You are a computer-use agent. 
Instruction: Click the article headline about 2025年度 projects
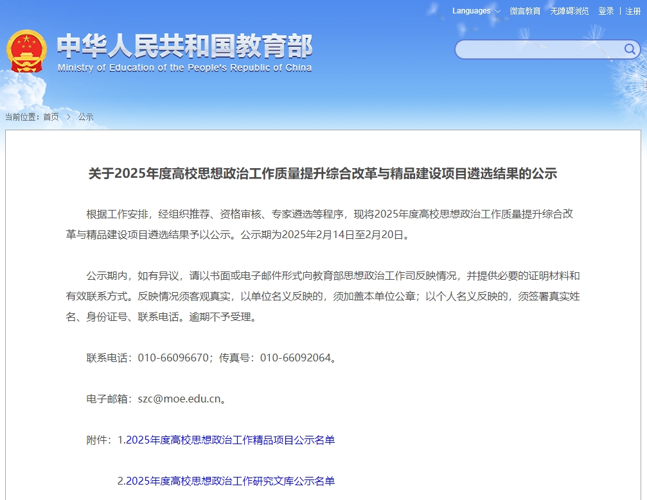(323, 173)
